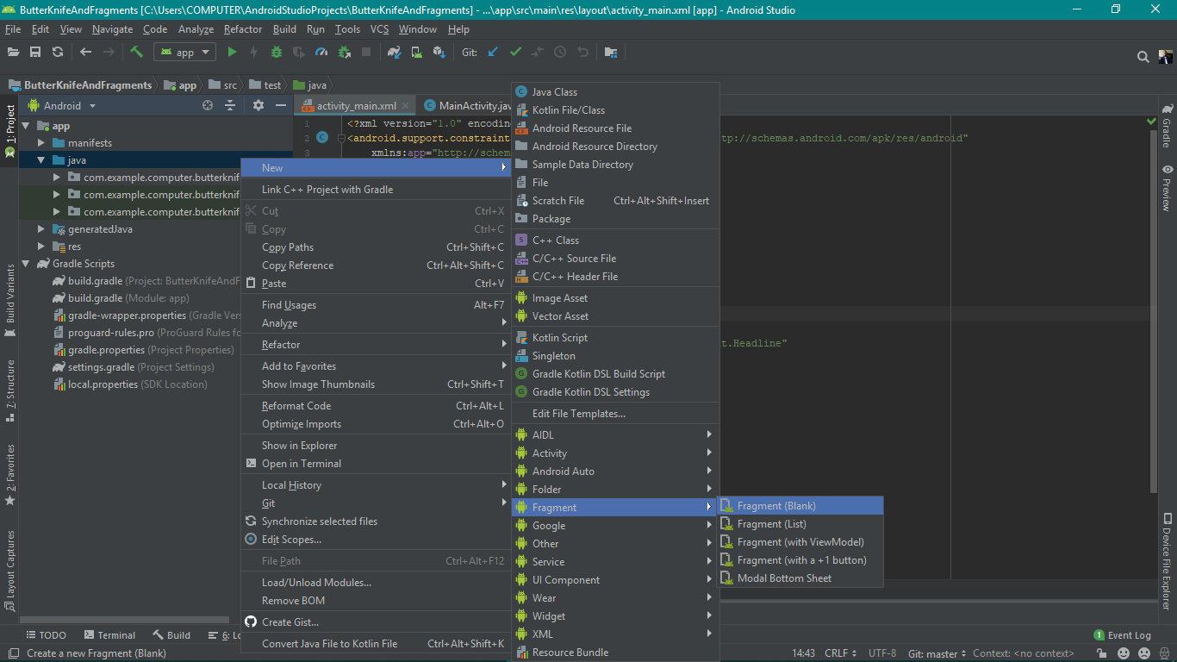Click the Debug app bug icon

[x=277, y=52]
